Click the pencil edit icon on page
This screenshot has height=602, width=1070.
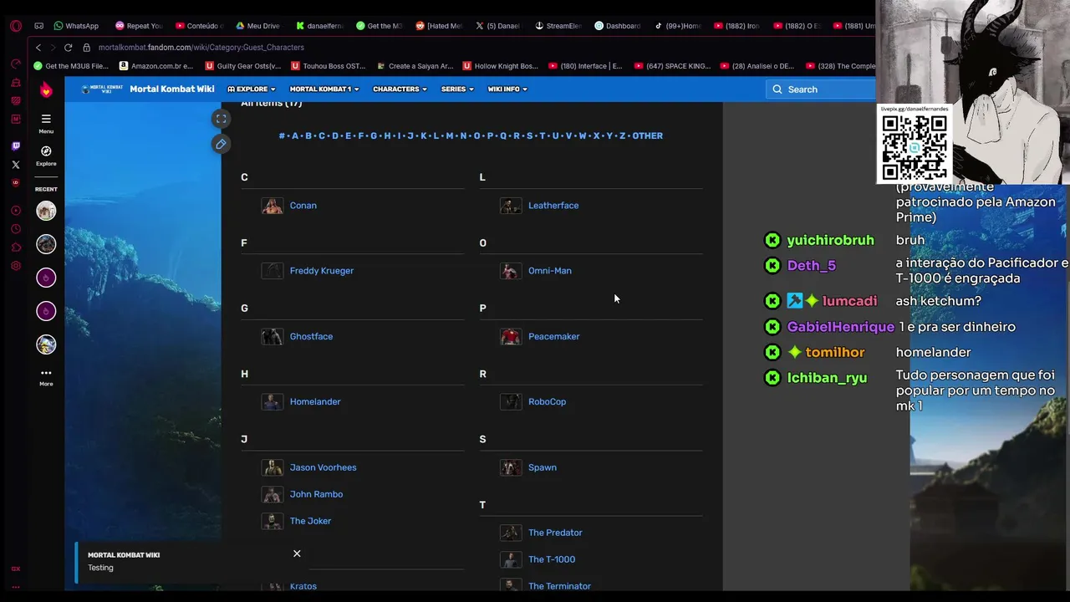click(x=221, y=144)
